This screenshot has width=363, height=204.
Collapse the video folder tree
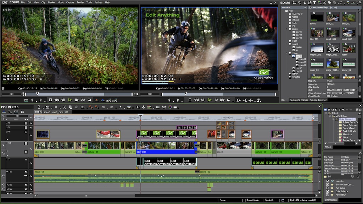pos(286,53)
